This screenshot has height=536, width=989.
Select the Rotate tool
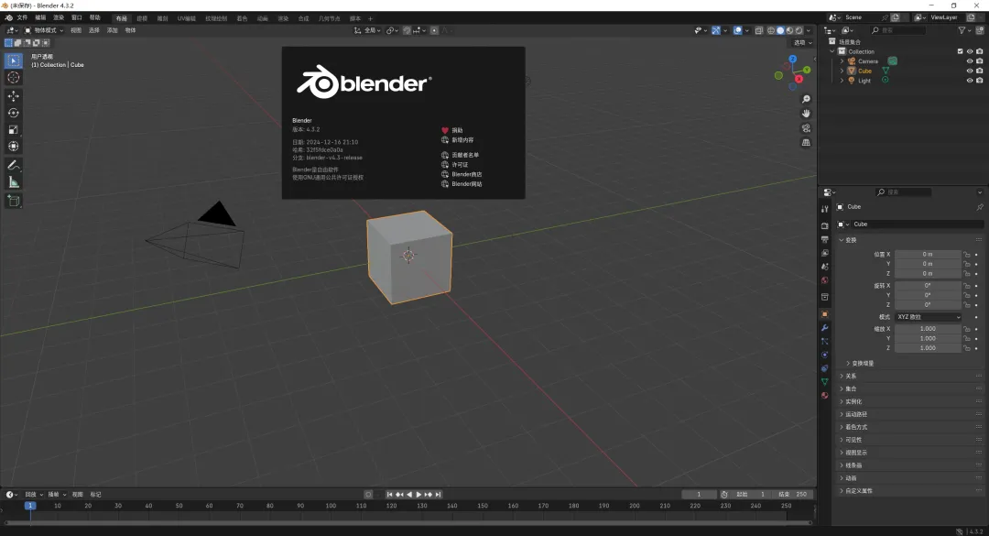tap(13, 113)
